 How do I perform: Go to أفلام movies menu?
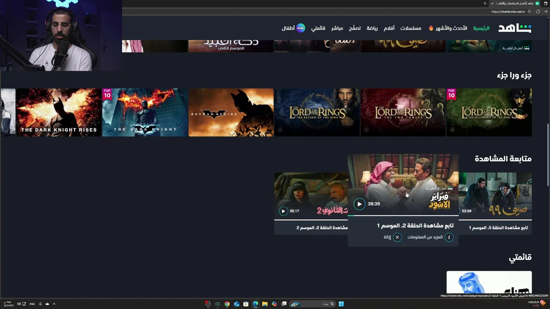(x=389, y=28)
